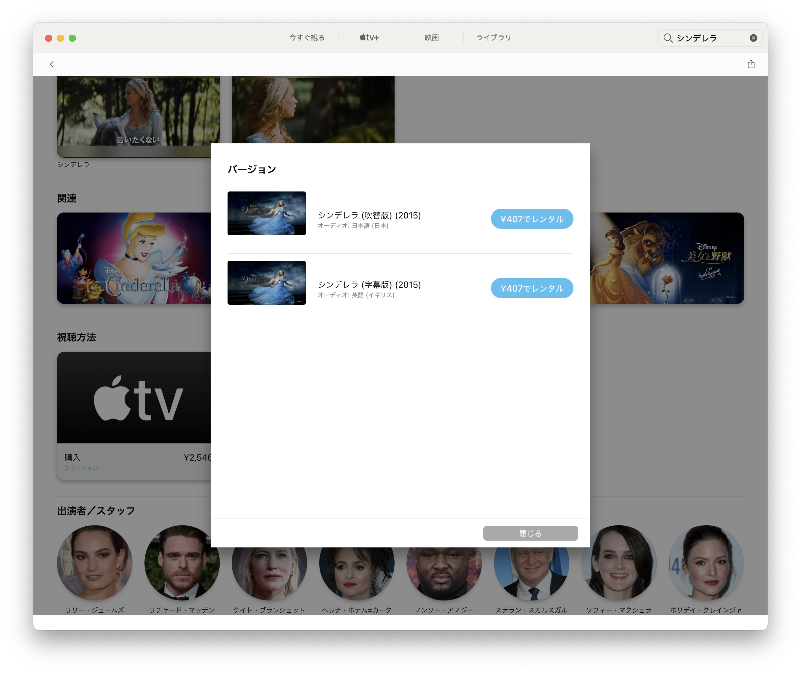Screen dimensions: 801x674
Task: Open the 美女と野獣 related poster
Action: click(667, 258)
